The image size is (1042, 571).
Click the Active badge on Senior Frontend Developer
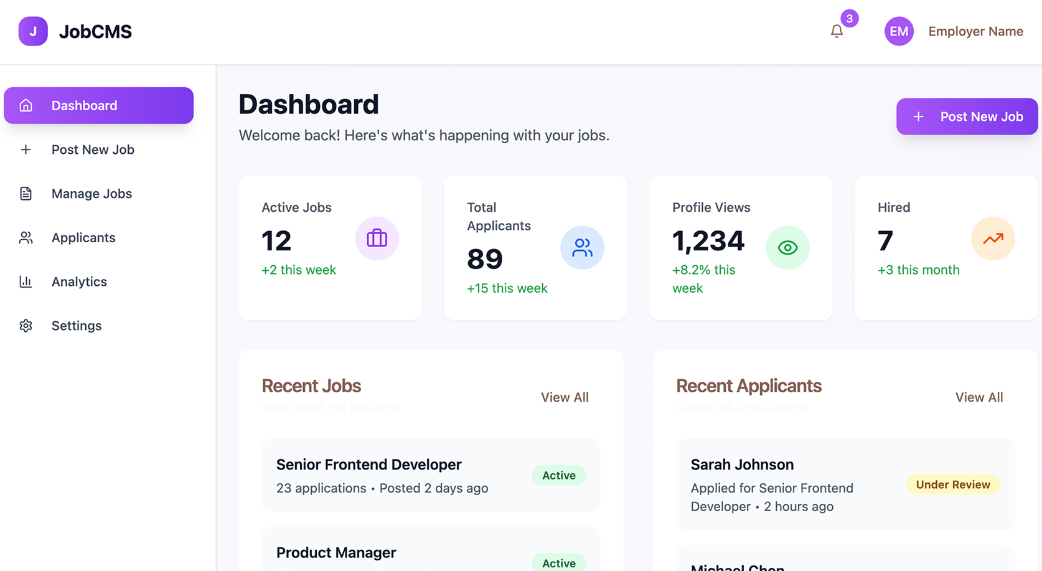click(x=558, y=474)
